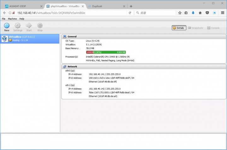This screenshot has width=227, height=150.
Task: Click the site info icon in address bar
Action: click(10, 13)
